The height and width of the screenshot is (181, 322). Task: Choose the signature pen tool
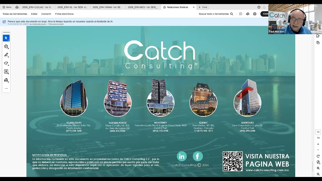pyautogui.click(x=6, y=80)
